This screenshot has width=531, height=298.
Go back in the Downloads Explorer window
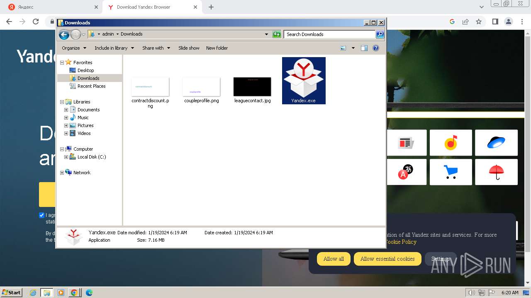(x=64, y=34)
